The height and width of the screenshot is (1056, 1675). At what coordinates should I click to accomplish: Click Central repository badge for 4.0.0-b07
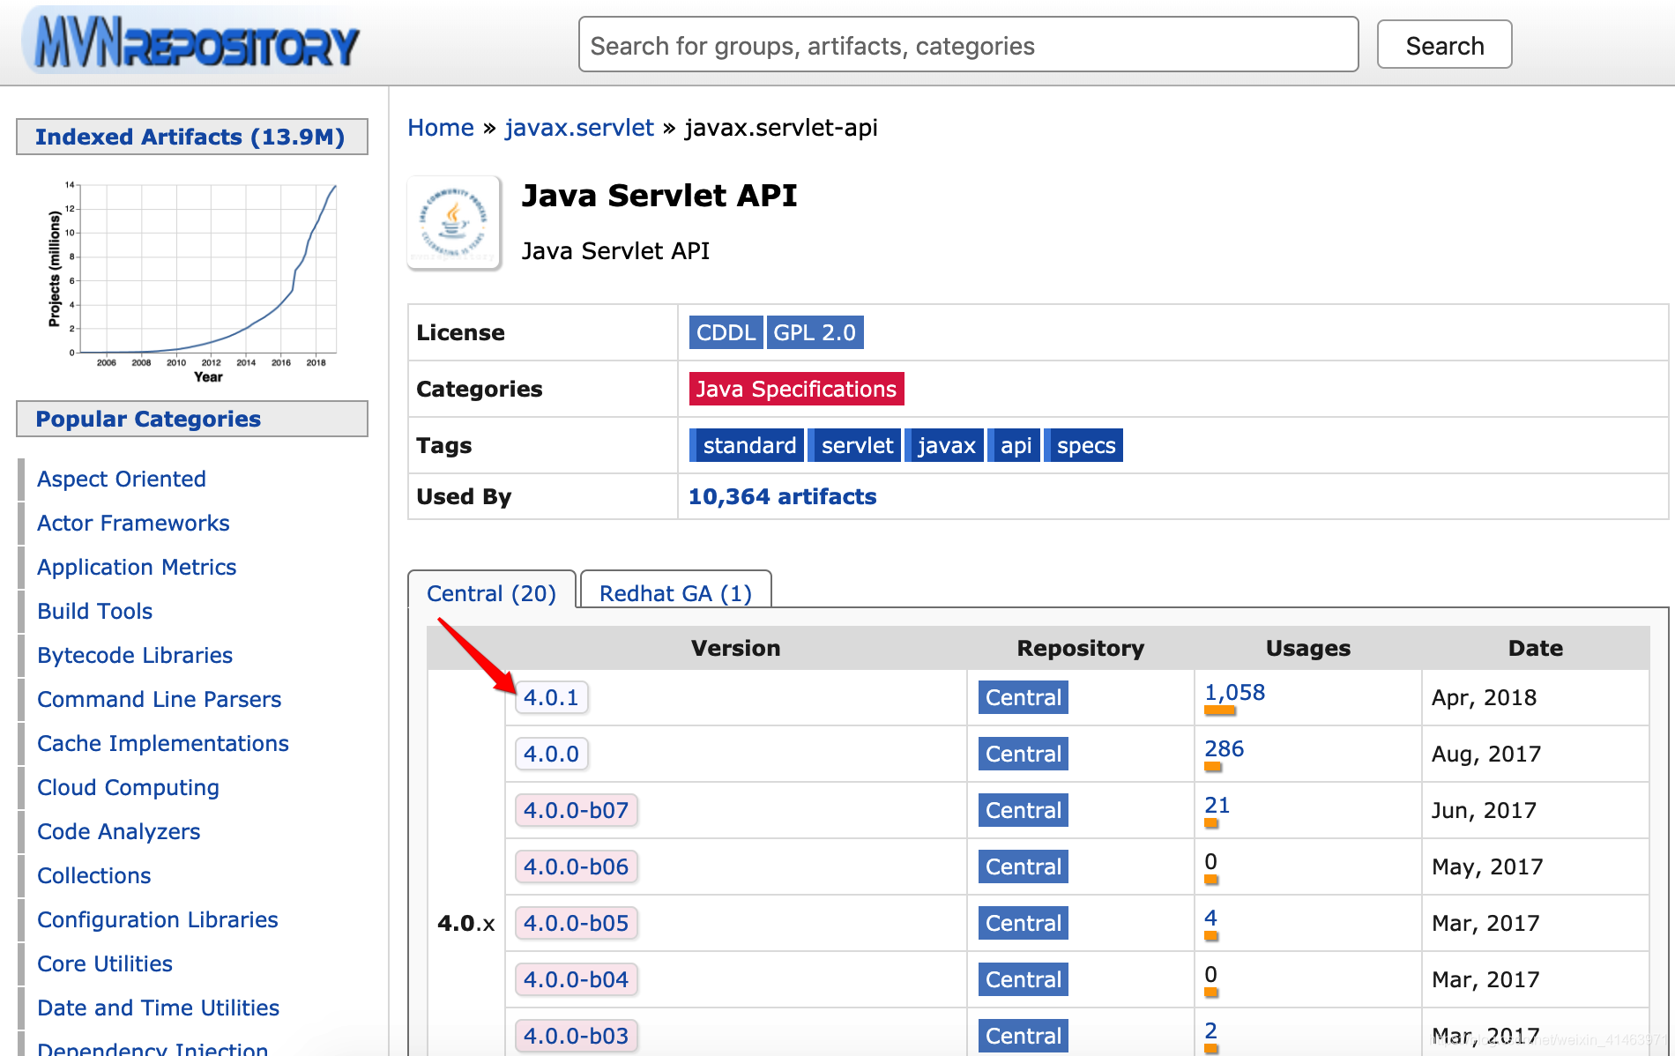tap(1023, 810)
